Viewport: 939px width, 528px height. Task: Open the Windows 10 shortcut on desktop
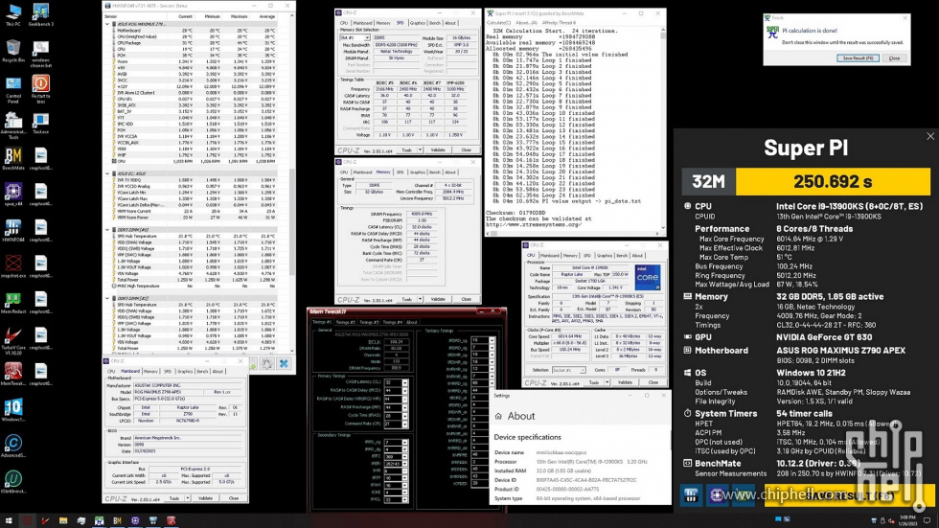tap(13, 410)
